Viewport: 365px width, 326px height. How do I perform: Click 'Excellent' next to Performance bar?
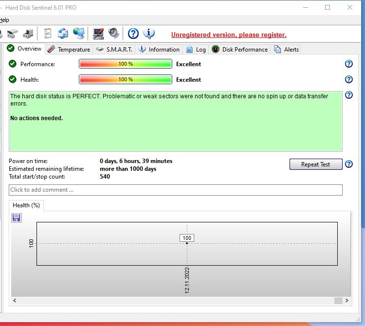tap(188, 64)
